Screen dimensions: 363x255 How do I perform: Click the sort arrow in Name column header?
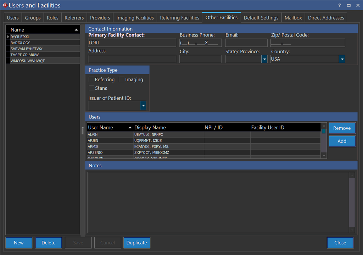click(x=76, y=30)
